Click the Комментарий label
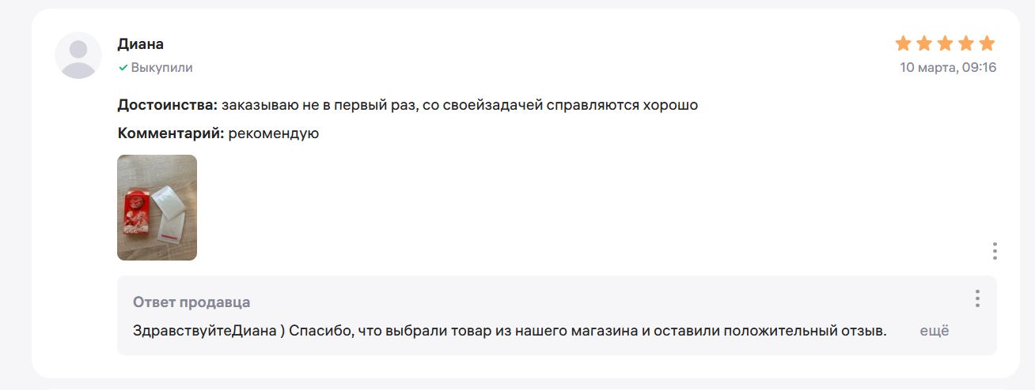Viewport: 1035px width, 390px height. tap(171, 133)
